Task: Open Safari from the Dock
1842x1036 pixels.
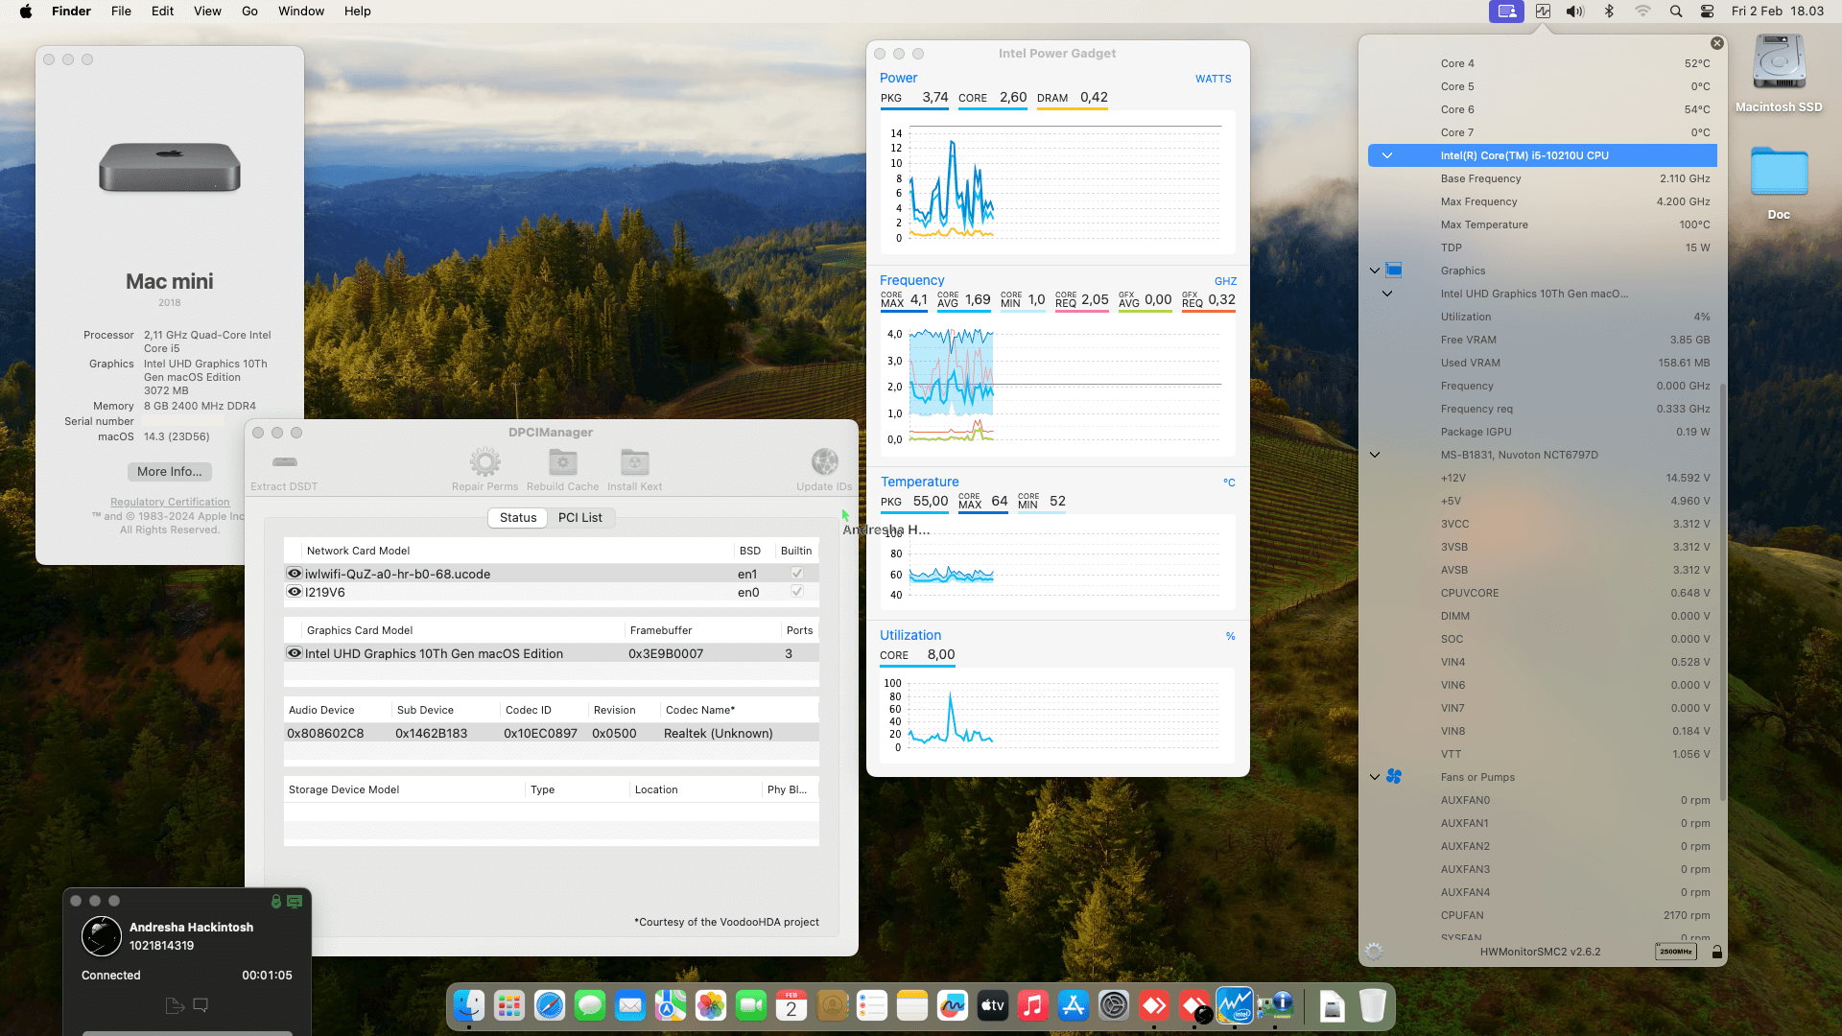Action: tap(550, 1005)
